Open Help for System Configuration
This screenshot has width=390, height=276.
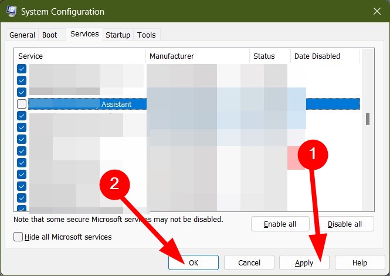[x=360, y=262]
